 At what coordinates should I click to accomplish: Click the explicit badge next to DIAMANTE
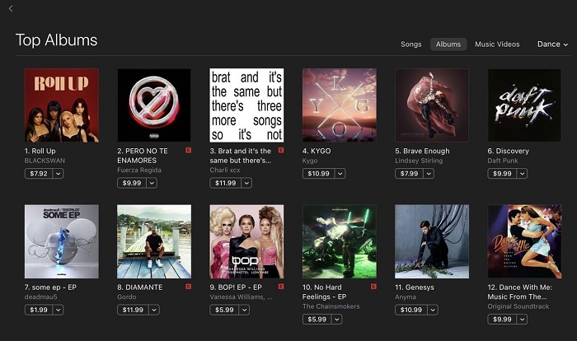(189, 286)
